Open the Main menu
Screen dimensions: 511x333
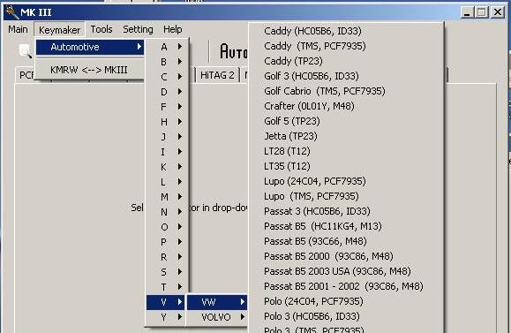[18, 30]
